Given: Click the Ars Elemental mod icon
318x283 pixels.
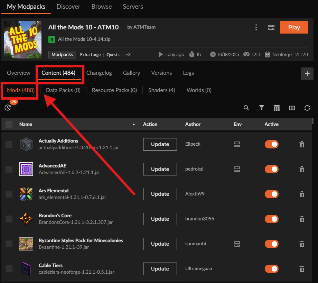Looking at the screenshot, I should [x=26, y=194].
